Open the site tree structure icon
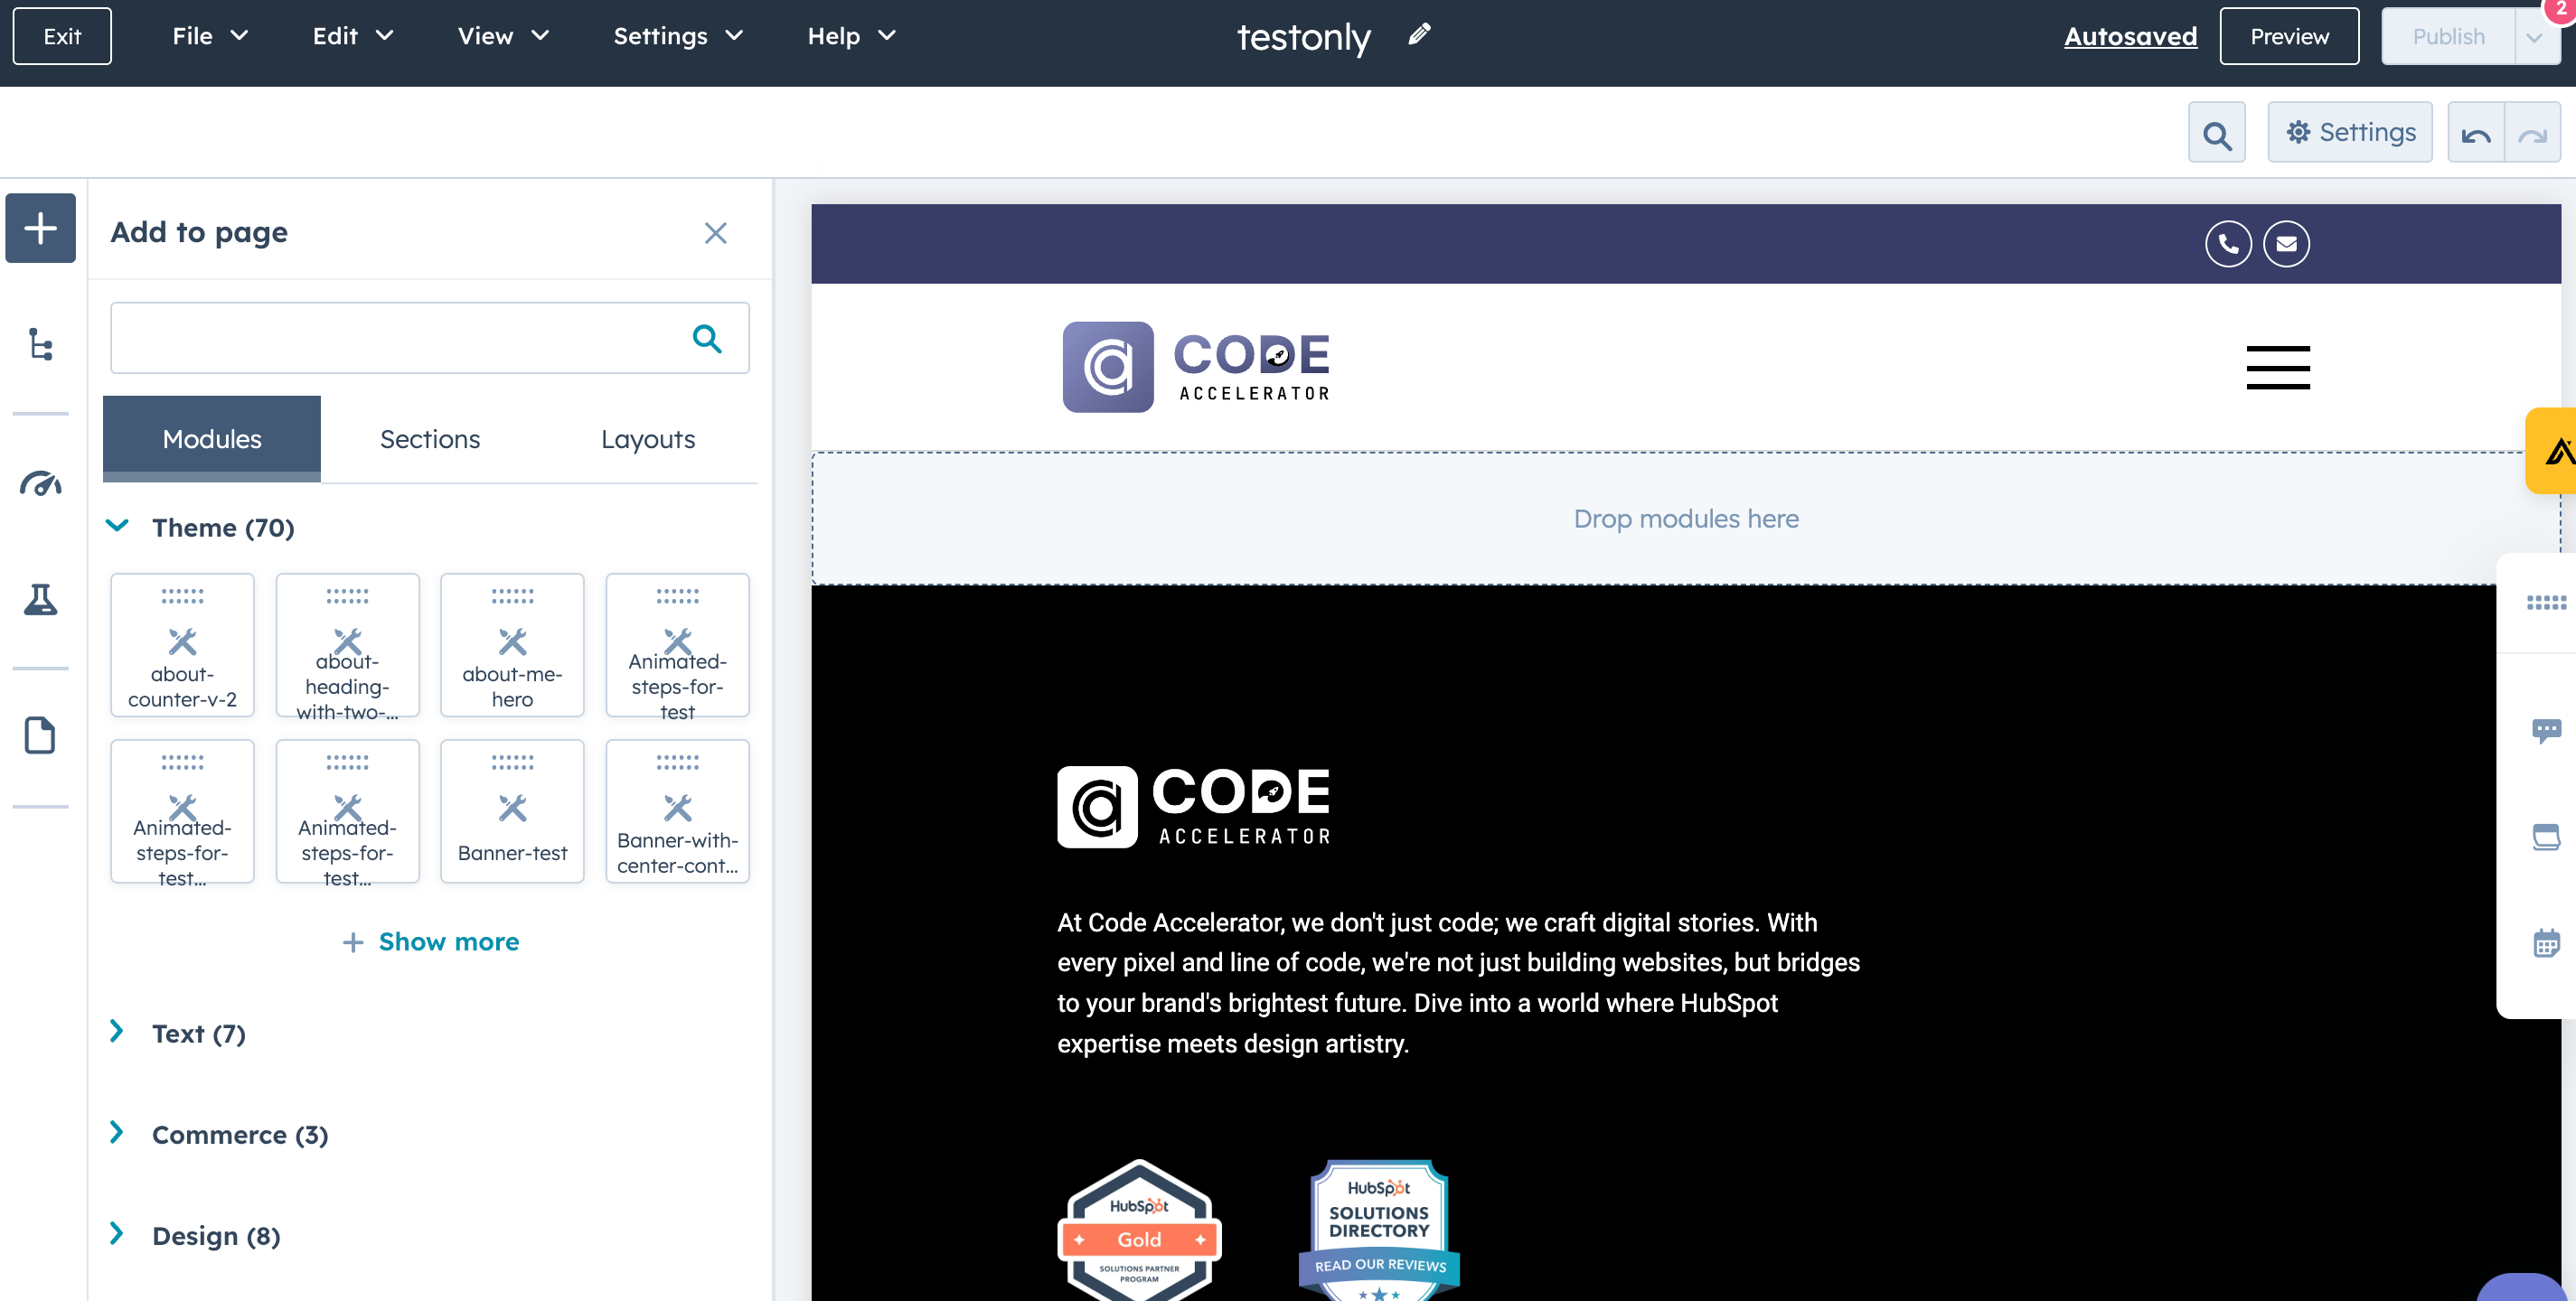This screenshot has width=2576, height=1301. tap(40, 345)
